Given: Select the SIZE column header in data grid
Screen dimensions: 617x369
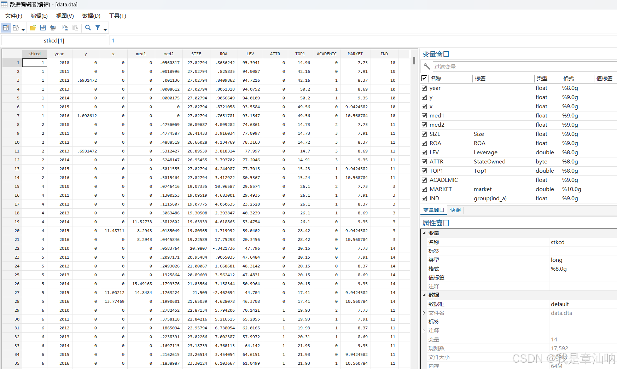Looking at the screenshot, I should [x=196, y=54].
